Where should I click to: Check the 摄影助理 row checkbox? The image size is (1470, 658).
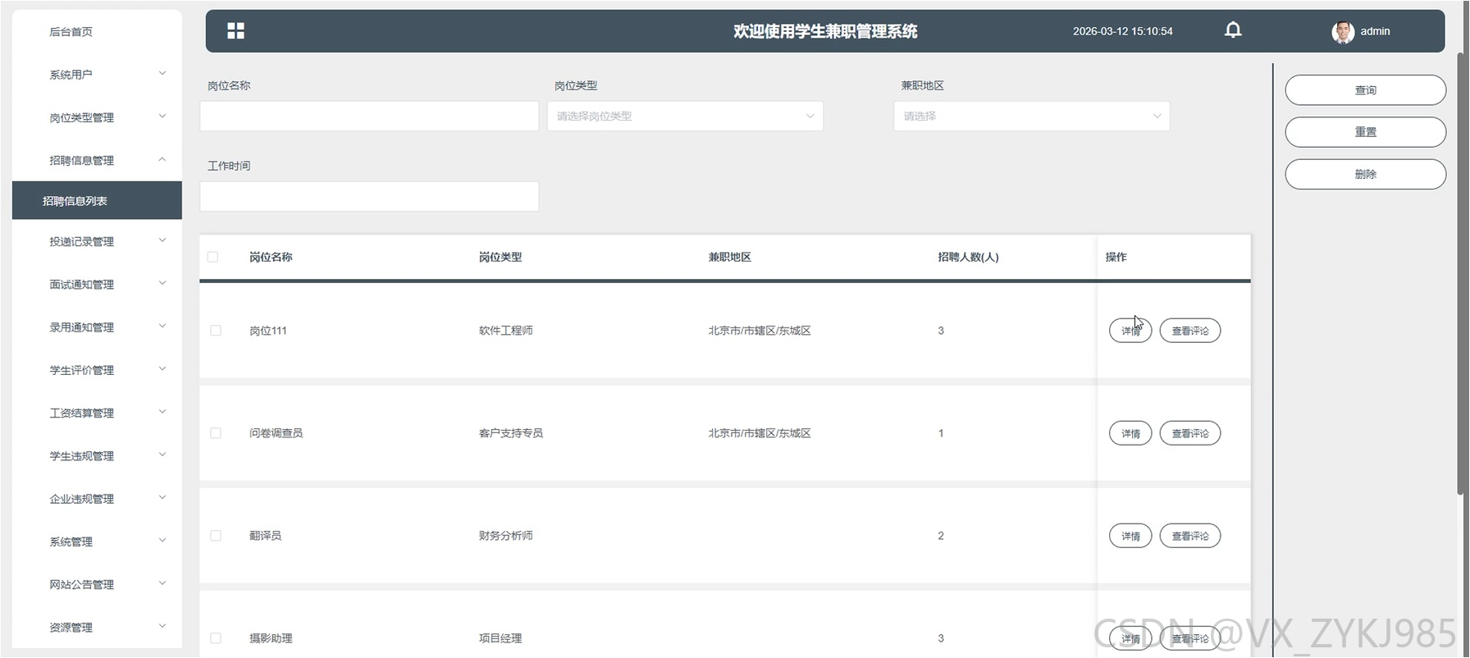click(216, 638)
